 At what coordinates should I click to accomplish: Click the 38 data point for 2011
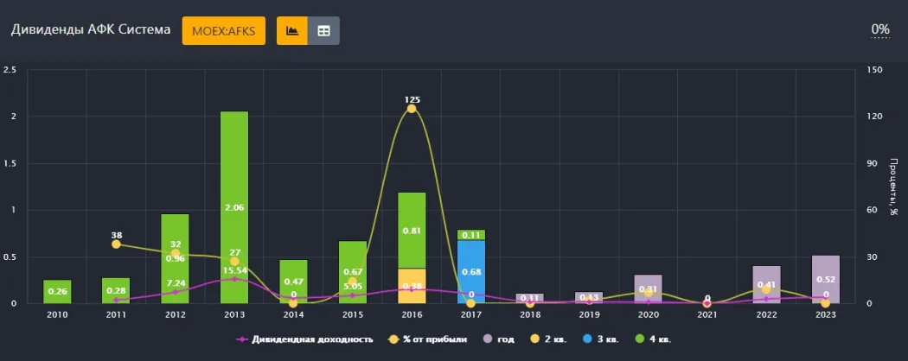point(116,244)
